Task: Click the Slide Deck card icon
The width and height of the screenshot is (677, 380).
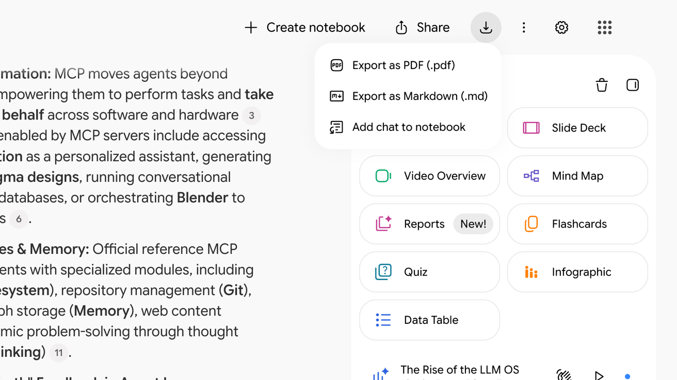Action: pos(531,128)
